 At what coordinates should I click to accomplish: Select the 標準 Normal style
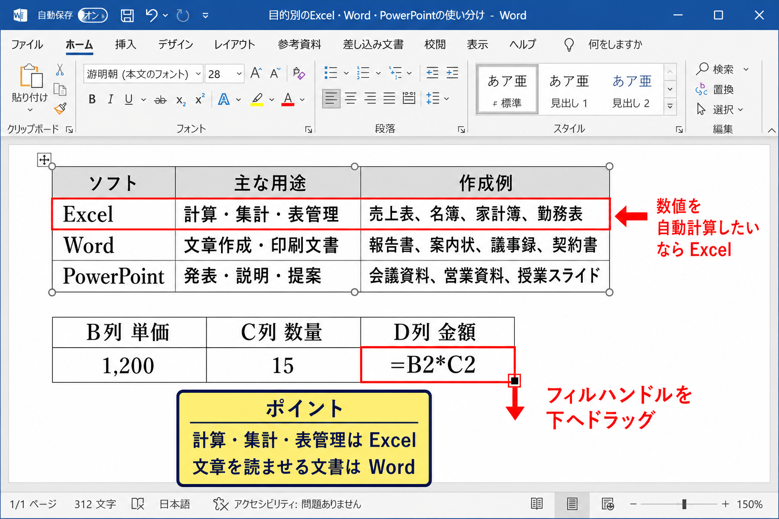click(507, 89)
